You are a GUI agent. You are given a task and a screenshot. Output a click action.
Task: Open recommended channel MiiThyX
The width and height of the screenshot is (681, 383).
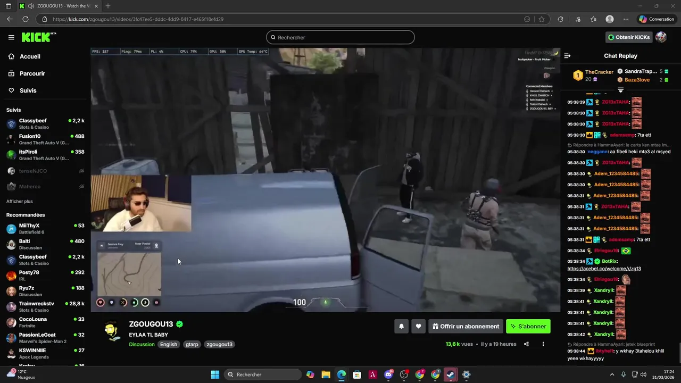(x=45, y=229)
